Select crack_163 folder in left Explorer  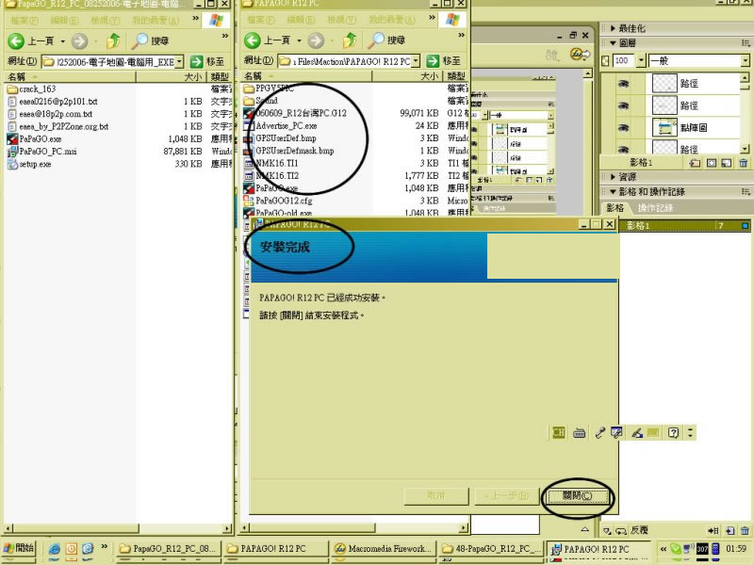(x=32, y=89)
